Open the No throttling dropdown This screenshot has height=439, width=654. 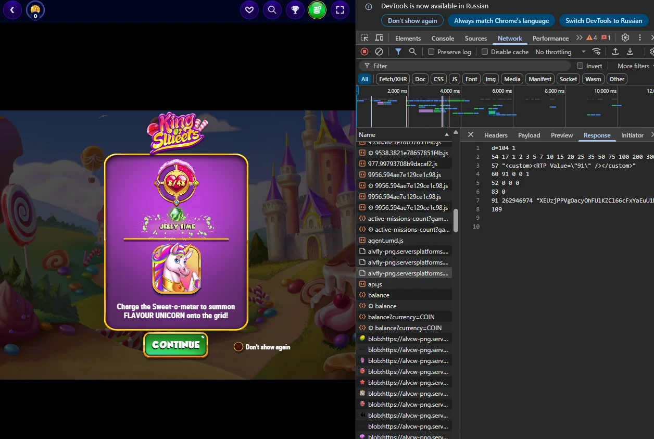pos(560,52)
